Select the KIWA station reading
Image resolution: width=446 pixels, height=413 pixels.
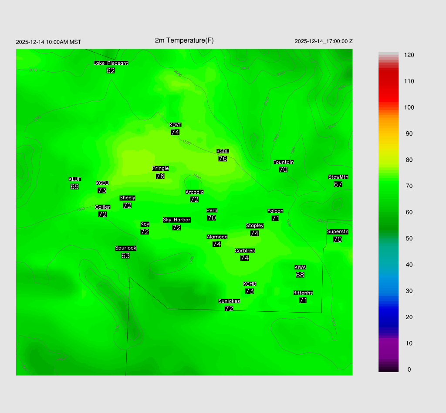click(x=300, y=275)
